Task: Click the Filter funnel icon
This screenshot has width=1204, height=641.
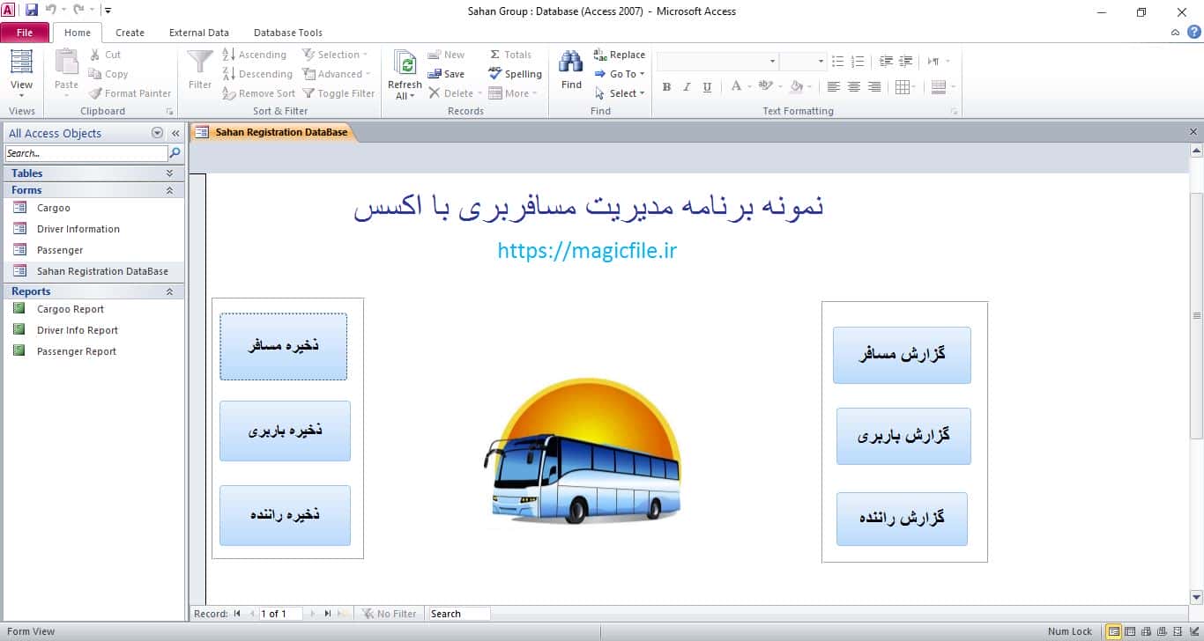Action: tap(200, 63)
